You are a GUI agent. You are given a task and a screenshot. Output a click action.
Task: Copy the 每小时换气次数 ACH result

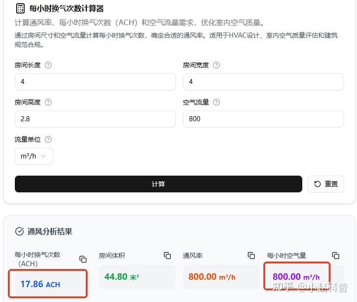(83, 259)
